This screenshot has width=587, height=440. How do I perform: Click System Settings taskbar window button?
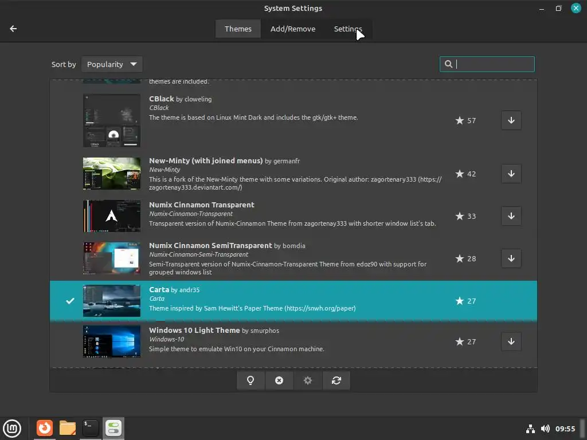click(114, 428)
